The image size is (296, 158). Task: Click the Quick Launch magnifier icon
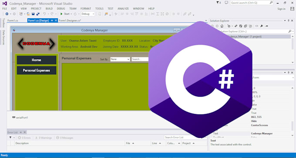pyautogui.click(x=271, y=3)
